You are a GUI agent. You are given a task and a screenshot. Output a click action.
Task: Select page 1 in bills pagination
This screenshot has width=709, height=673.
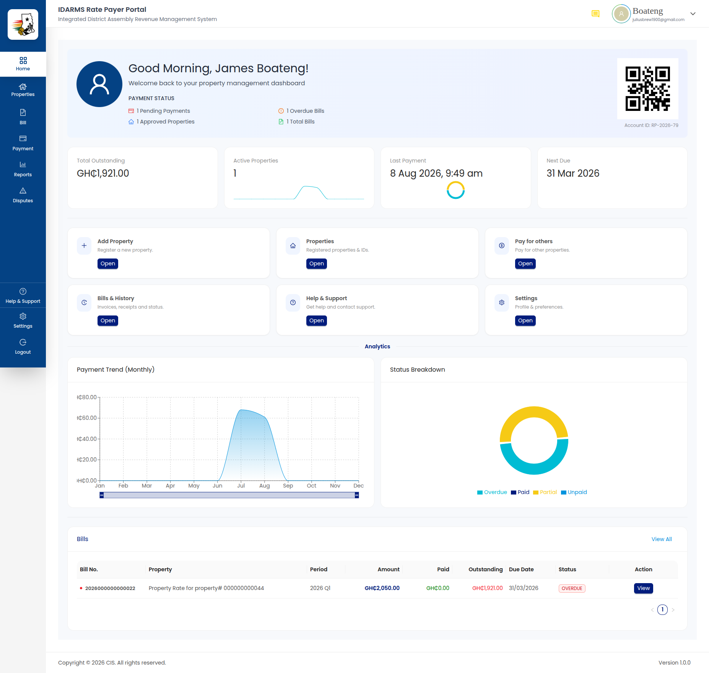(662, 610)
